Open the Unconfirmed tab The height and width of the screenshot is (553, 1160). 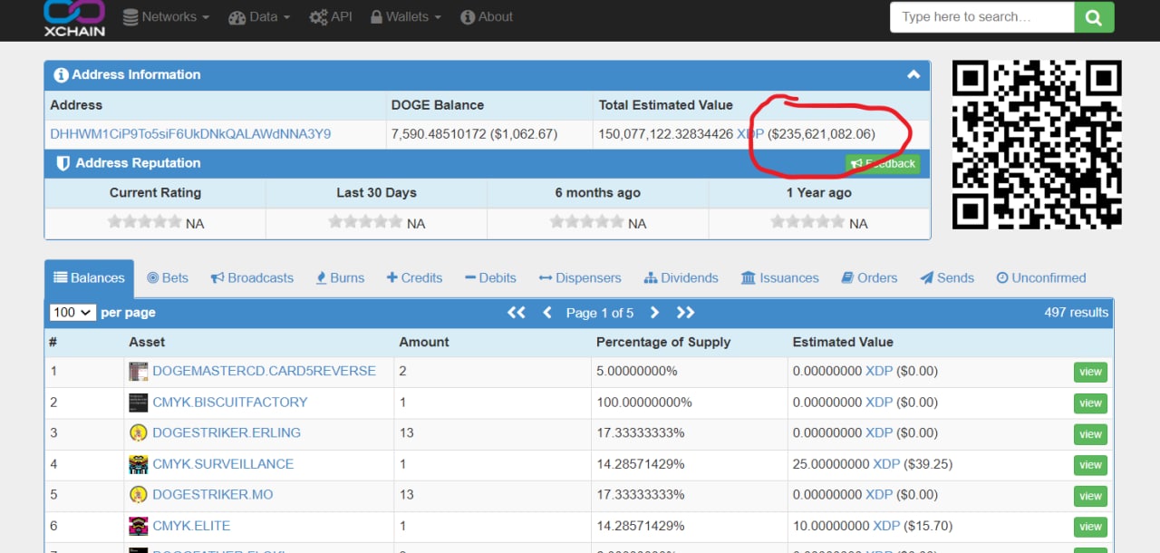point(1040,278)
